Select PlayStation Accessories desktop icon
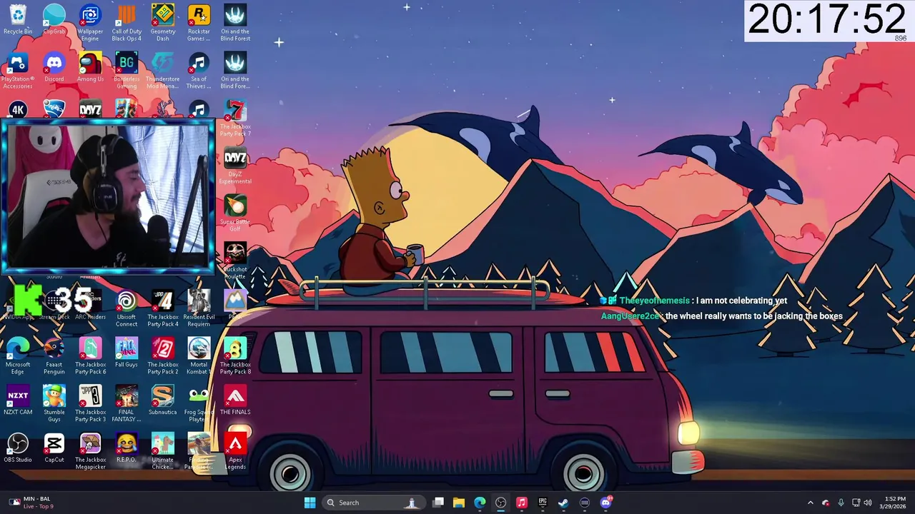This screenshot has width=915, height=514. tap(18, 71)
